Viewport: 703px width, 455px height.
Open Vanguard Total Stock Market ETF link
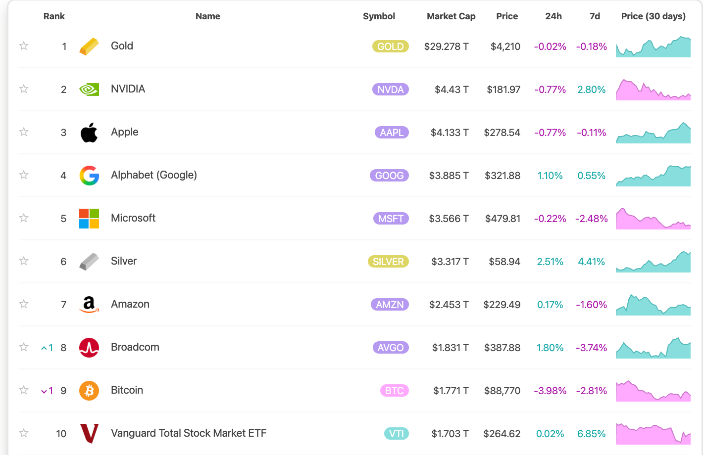tap(189, 433)
